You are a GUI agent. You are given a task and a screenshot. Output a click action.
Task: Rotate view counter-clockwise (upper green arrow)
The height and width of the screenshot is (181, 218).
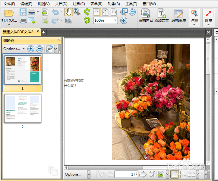87,12
